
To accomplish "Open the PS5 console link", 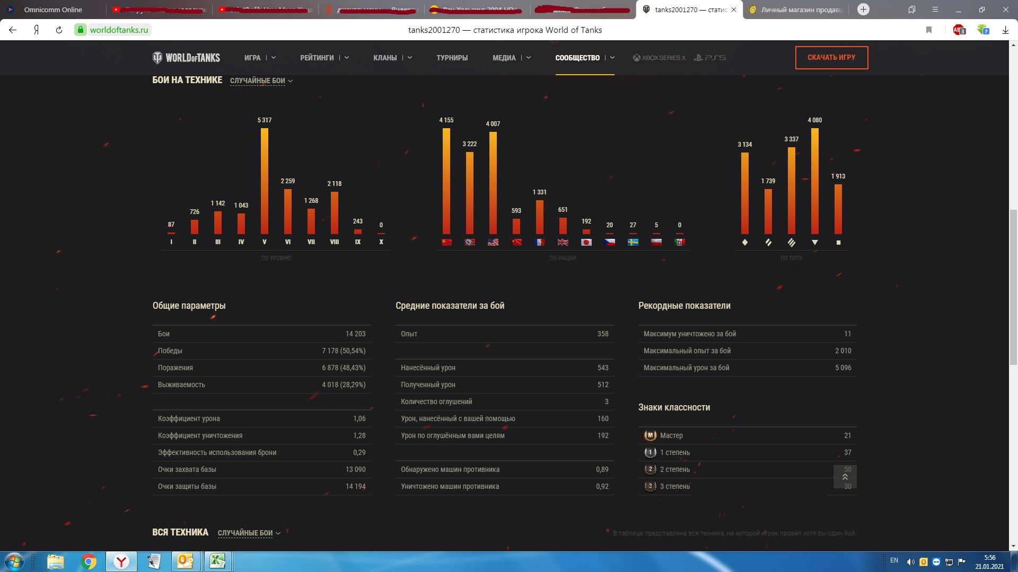I will [710, 58].
